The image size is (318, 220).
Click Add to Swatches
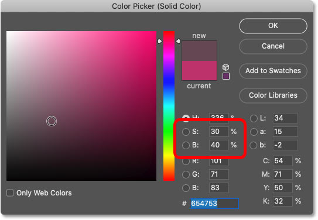click(x=273, y=71)
